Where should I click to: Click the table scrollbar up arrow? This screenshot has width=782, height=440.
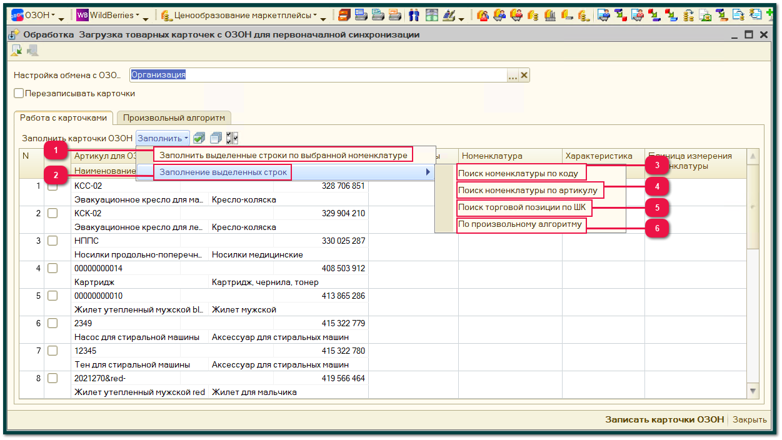753,156
